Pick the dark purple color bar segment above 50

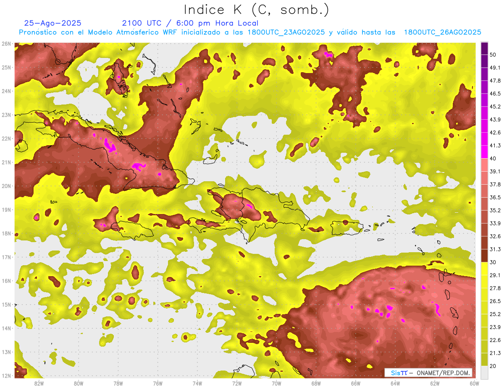pos(485,48)
